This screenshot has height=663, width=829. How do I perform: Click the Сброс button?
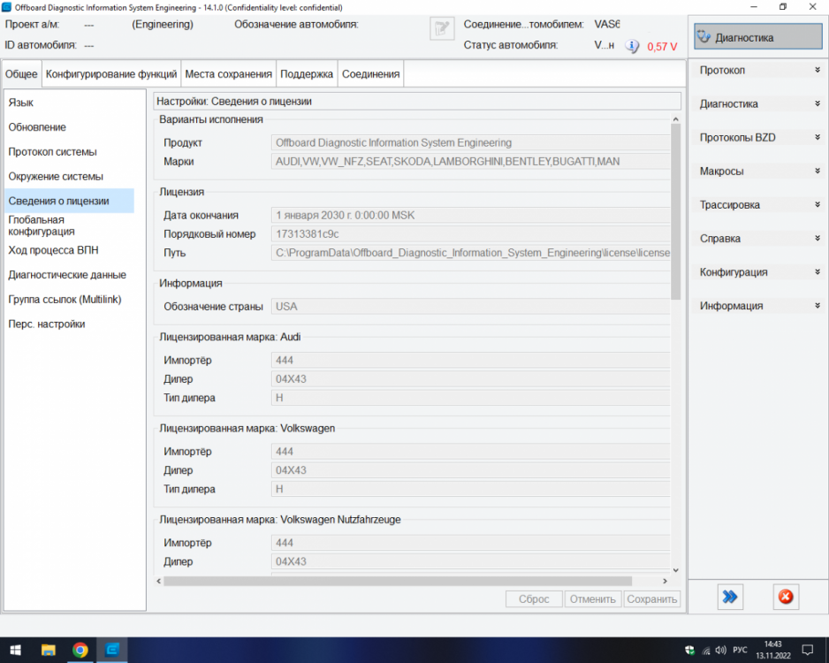click(x=534, y=599)
